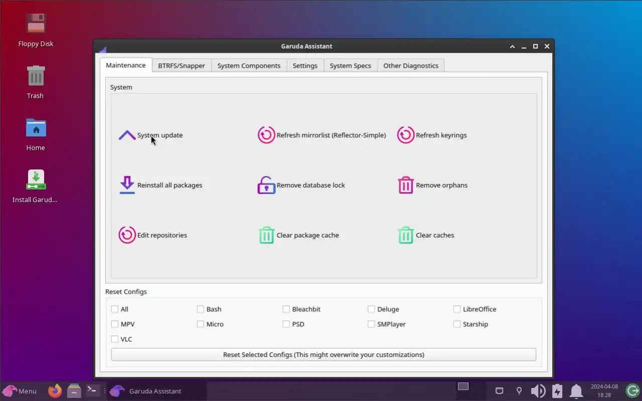Image resolution: width=642 pixels, height=401 pixels.
Task: Click the lightbulb tray icon
Action: [519, 391]
